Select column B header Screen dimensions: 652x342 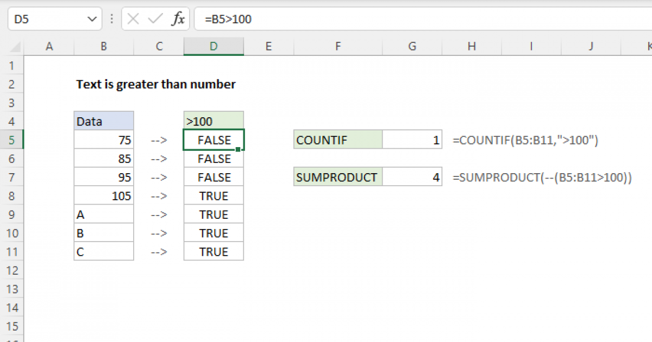point(103,47)
